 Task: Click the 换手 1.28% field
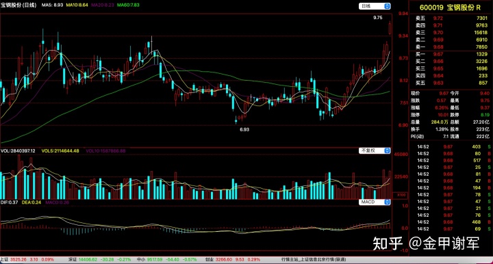pos(429,129)
